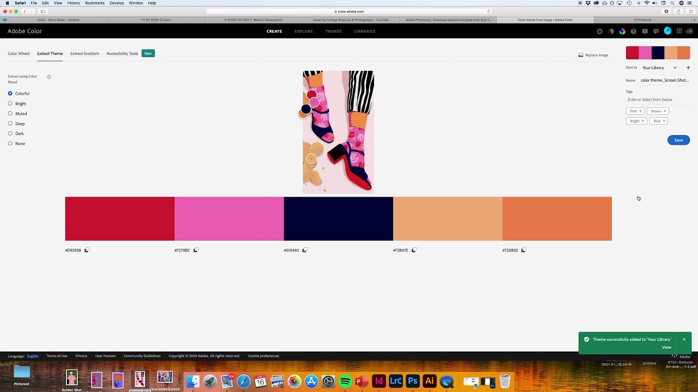Expand the Your Library save-to dropdown
Image resolution: width=698 pixels, height=392 pixels.
tap(659, 68)
